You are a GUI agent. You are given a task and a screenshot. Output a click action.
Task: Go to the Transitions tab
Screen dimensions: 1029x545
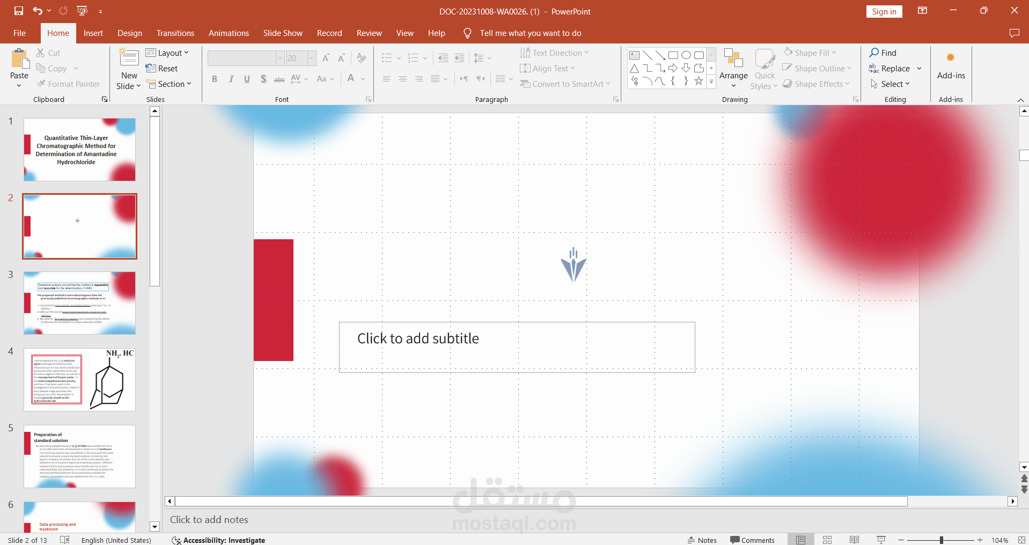(175, 33)
